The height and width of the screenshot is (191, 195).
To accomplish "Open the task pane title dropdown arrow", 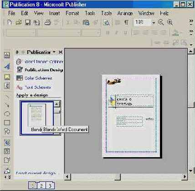I will pos(54,52).
